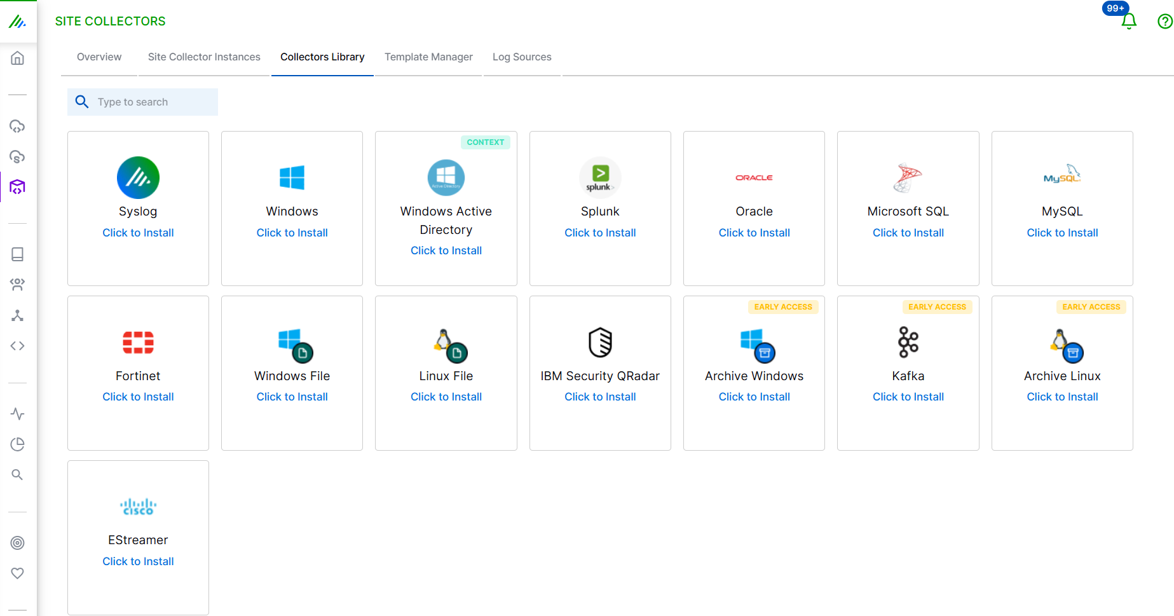The image size is (1174, 616).
Task: Click EARLY ACCESS badge on Archive Linux
Action: click(1091, 307)
